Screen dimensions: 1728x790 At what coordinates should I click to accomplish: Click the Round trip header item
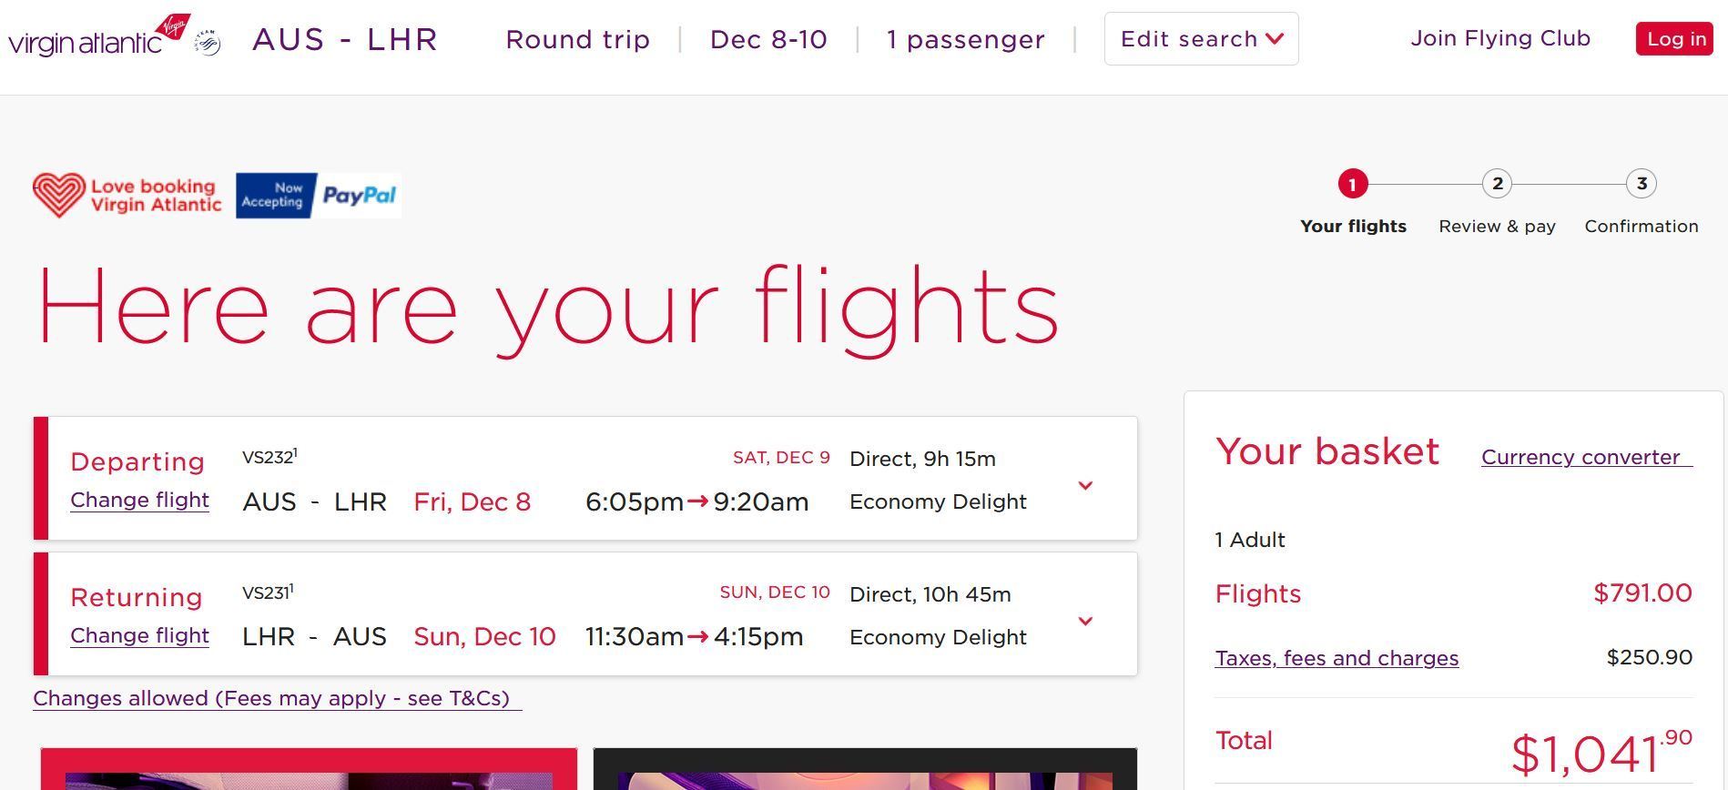pyautogui.click(x=578, y=40)
